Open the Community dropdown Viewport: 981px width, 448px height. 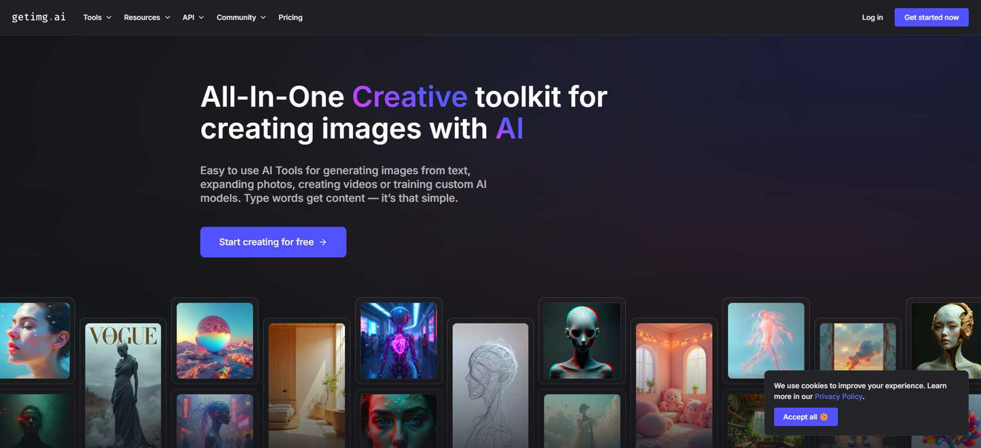point(240,18)
